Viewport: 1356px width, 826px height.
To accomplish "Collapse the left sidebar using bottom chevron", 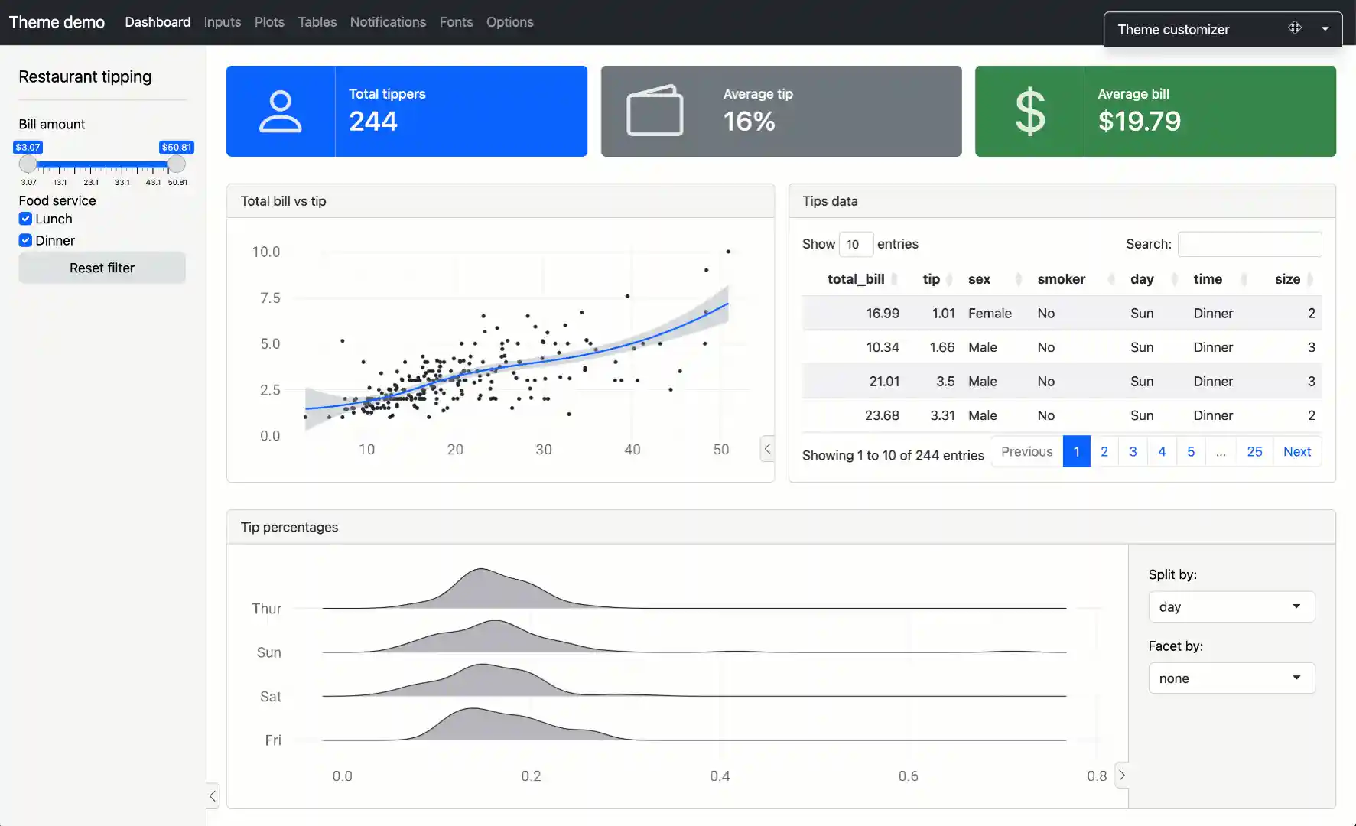I will (212, 795).
